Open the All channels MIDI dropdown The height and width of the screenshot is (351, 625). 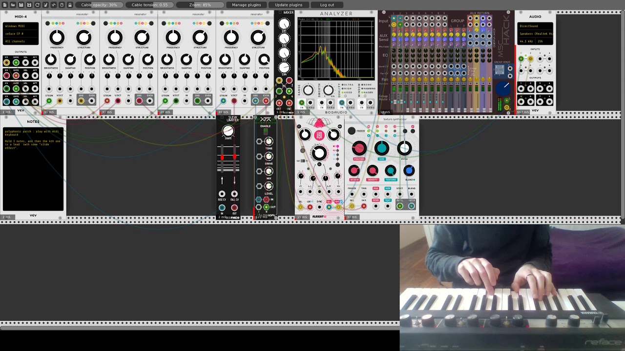pos(21,41)
